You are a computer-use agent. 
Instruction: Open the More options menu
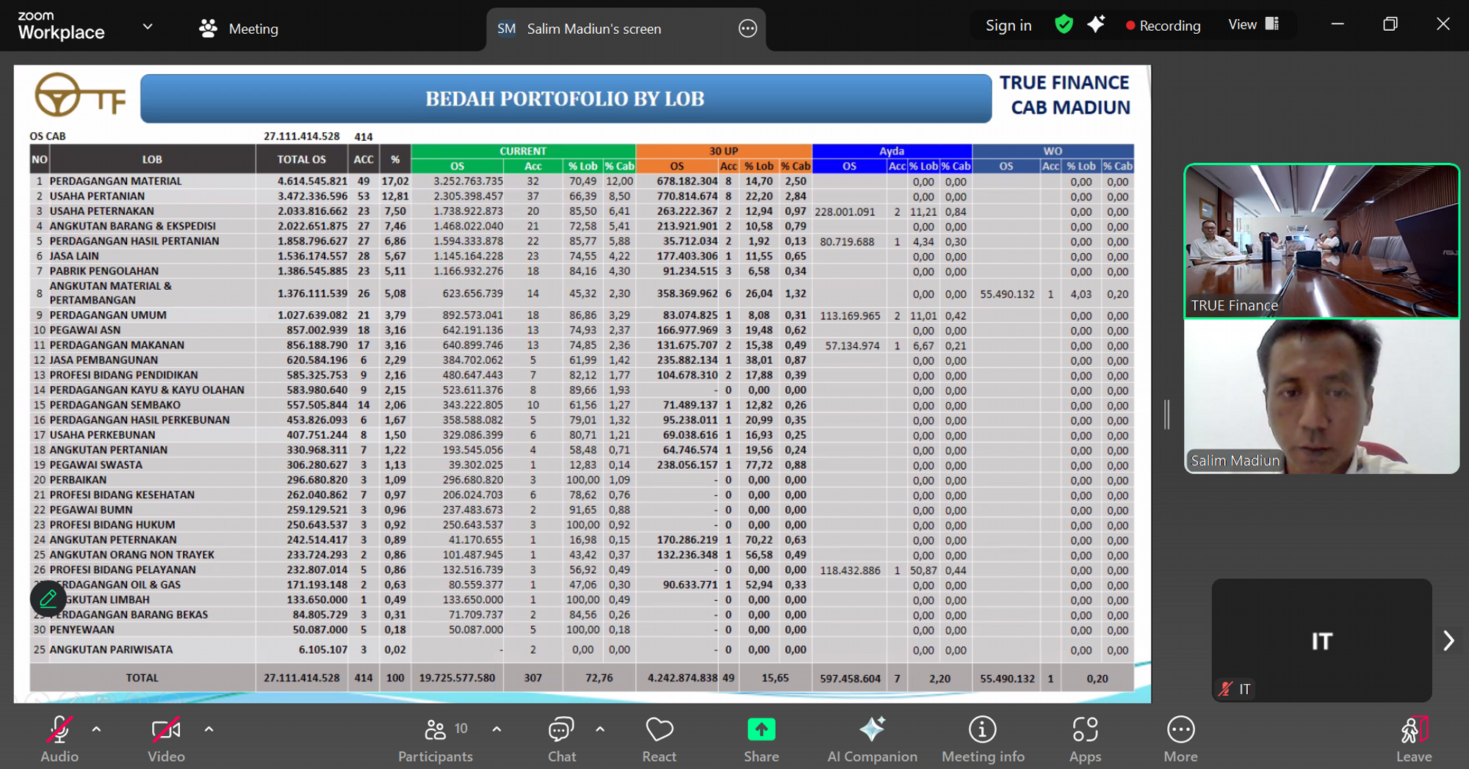coord(1180,739)
